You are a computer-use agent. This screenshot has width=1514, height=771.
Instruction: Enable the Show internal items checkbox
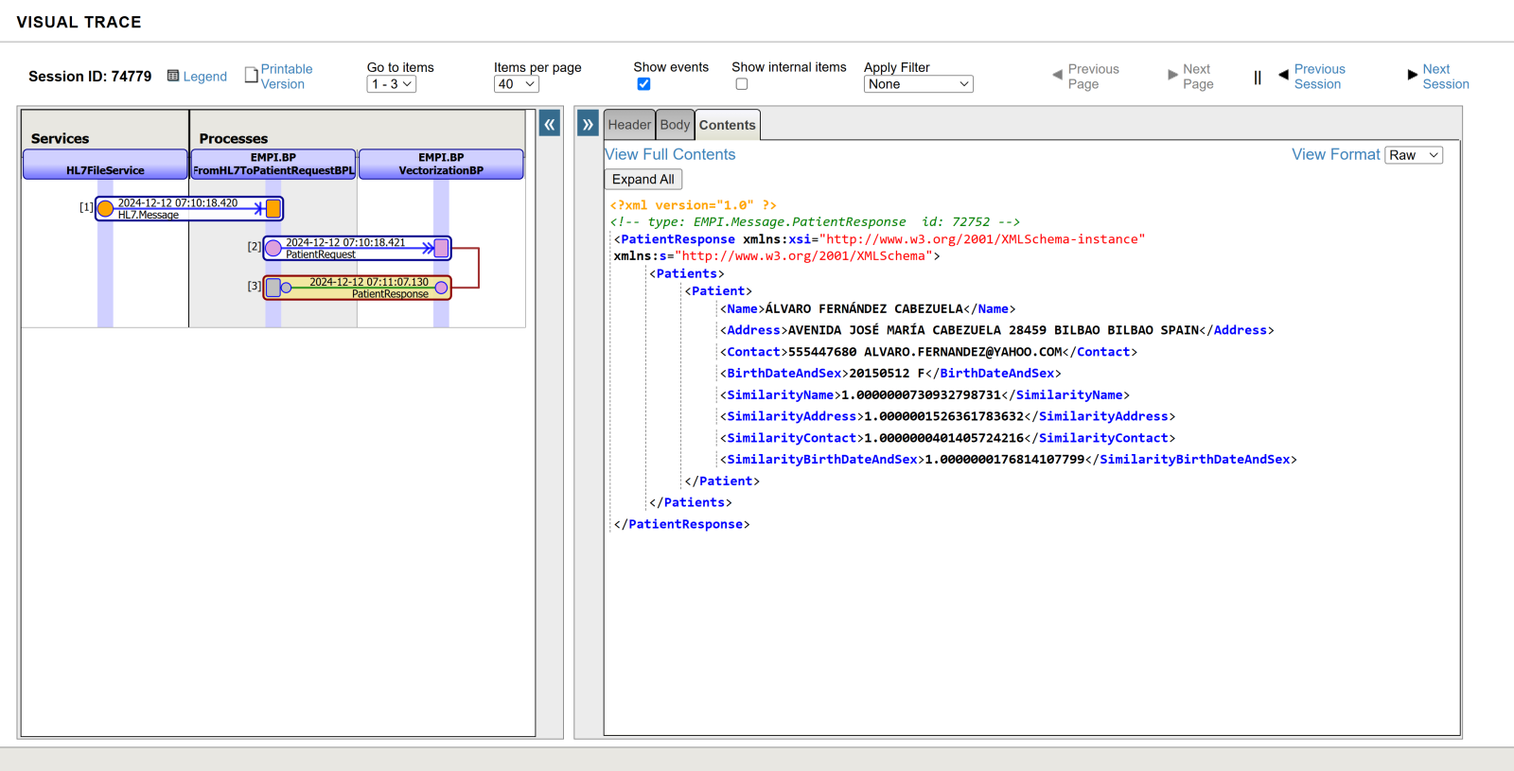pyautogui.click(x=742, y=84)
